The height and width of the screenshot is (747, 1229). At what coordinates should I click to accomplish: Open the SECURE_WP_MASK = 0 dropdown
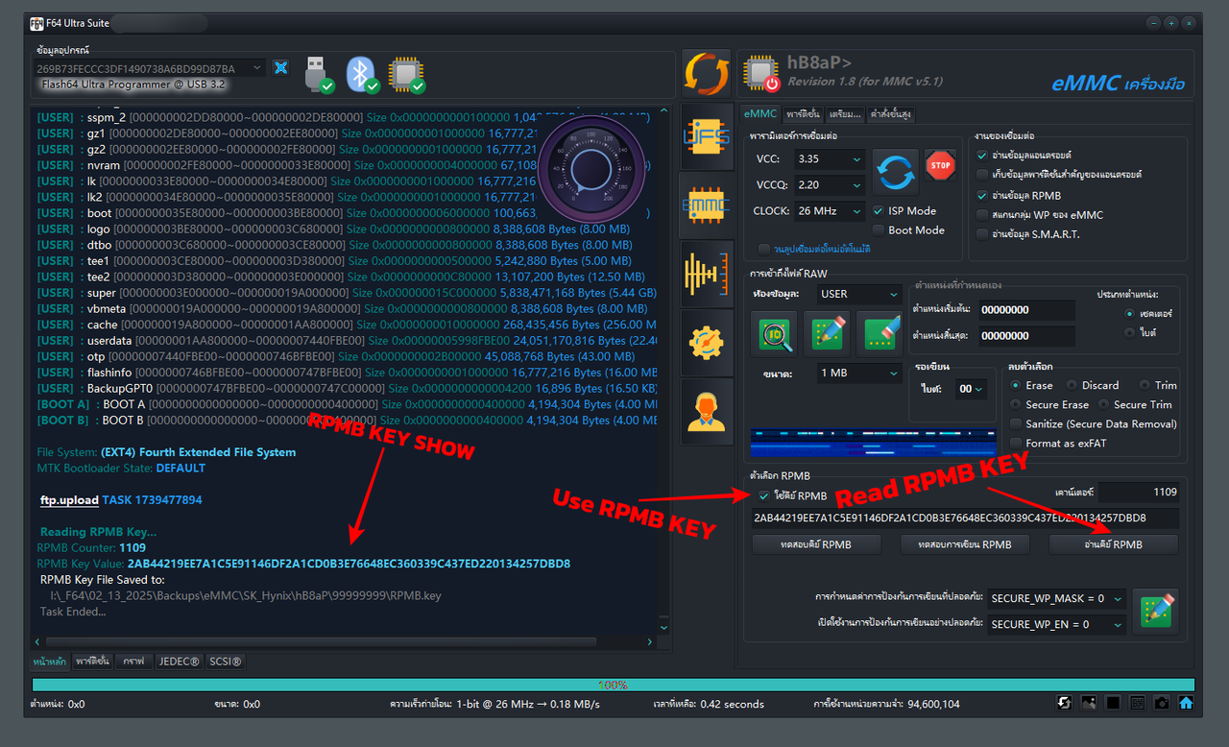tap(1056, 598)
